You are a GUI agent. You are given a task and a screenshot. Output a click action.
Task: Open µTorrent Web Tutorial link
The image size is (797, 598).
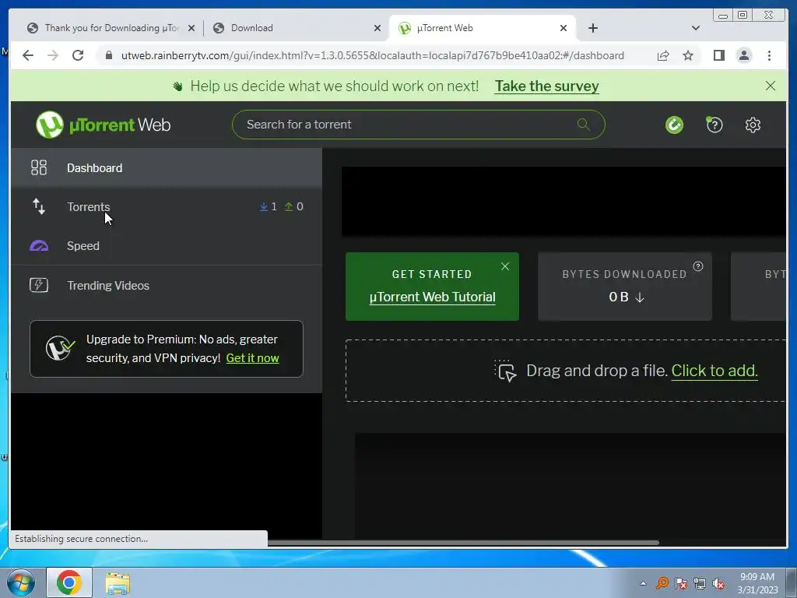pos(433,297)
